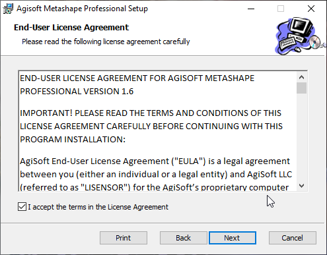Click the 'AgiSoft End-User License Agreement ("EULA")' paragraph

[x=156, y=174]
